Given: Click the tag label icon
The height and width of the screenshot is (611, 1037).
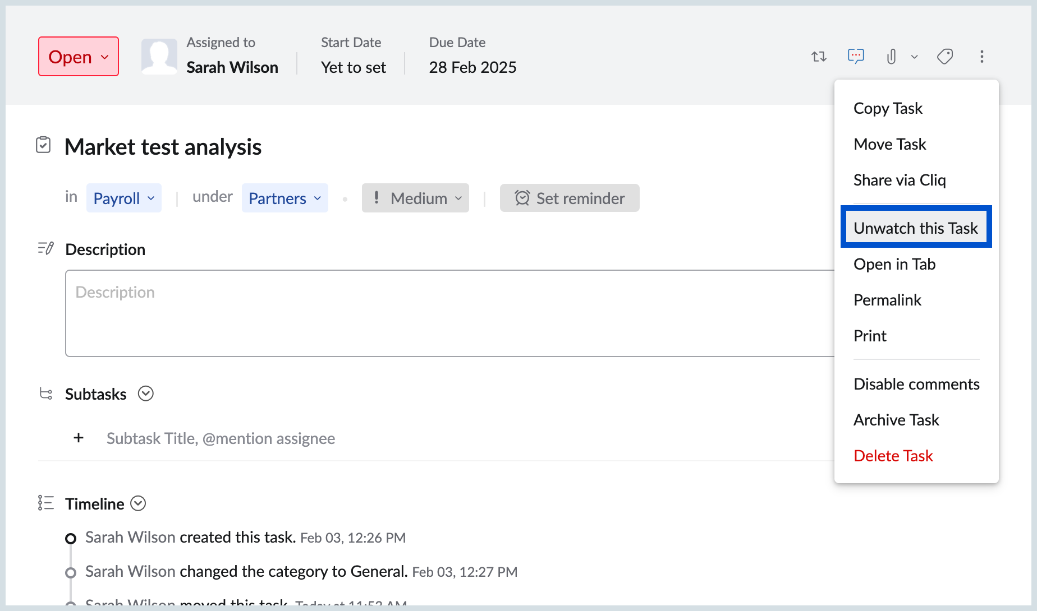Looking at the screenshot, I should point(945,57).
